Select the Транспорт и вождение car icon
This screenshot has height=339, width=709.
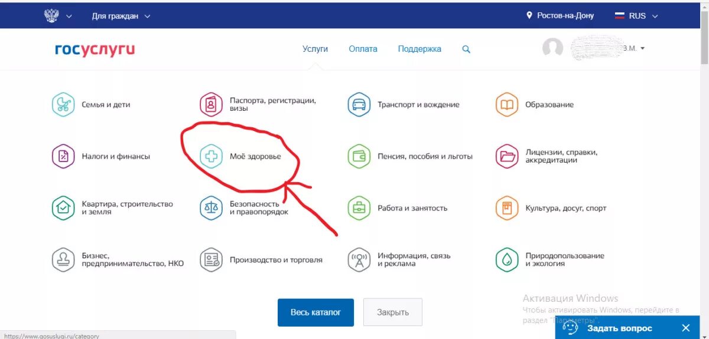[359, 105]
